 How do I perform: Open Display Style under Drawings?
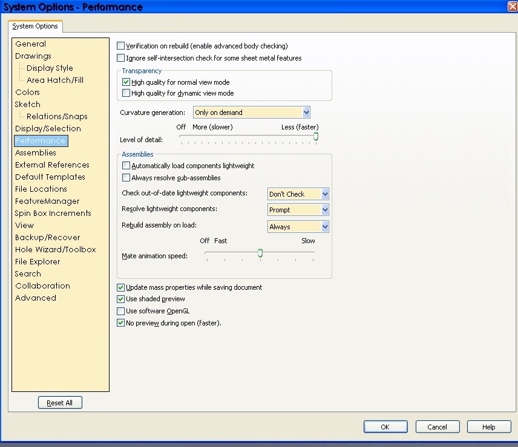(x=50, y=68)
